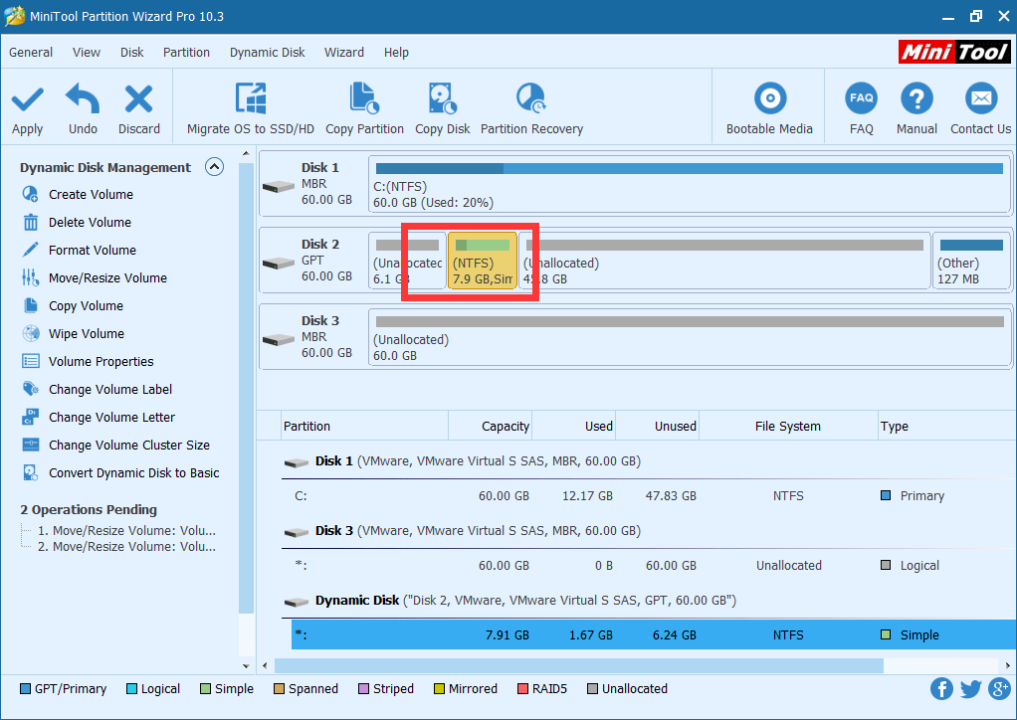Open MiniTool Facebook page icon

[941, 689]
